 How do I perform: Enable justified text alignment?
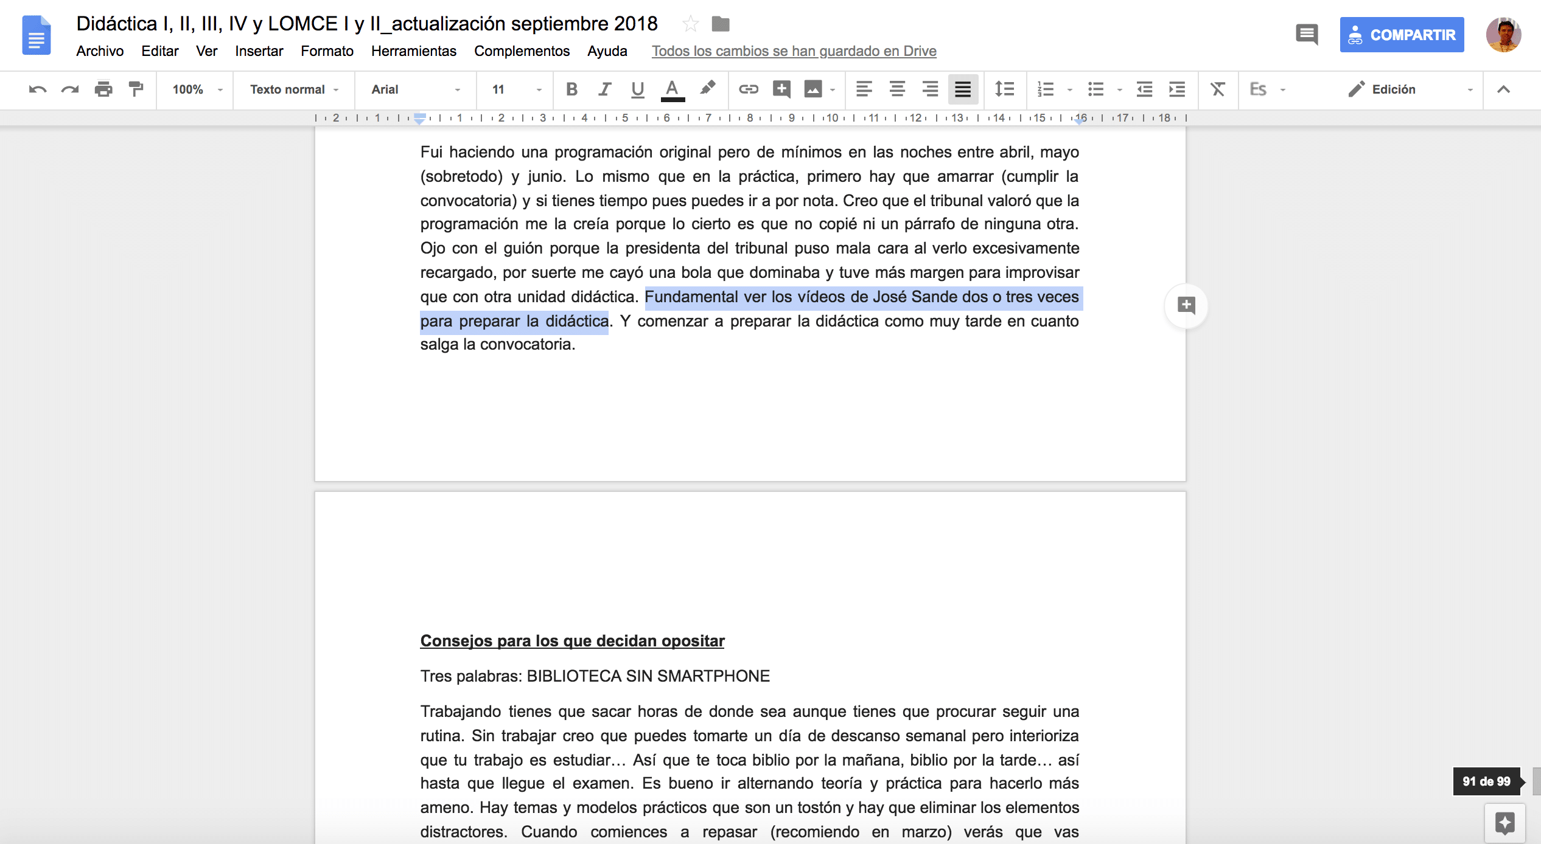coord(963,89)
